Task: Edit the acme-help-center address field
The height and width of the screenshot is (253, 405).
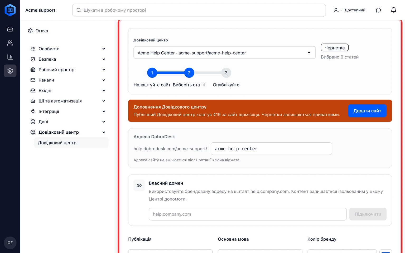Action: pyautogui.click(x=271, y=149)
